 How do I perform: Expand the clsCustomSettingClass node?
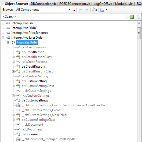(x=13, y=86)
